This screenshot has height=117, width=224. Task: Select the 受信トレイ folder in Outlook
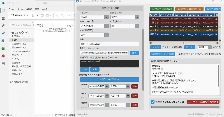click(x=16, y=36)
